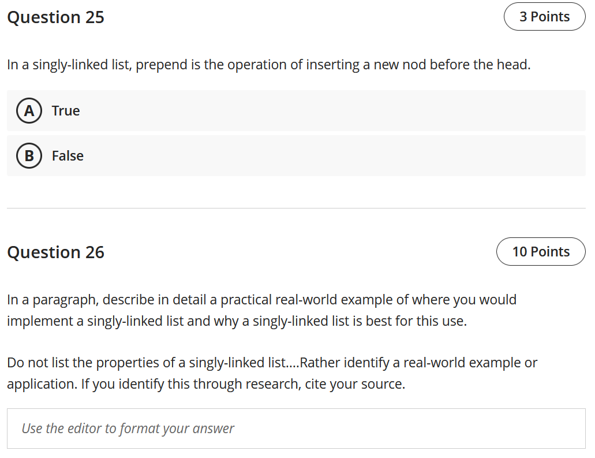Click the Question 26 heading
The width and height of the screenshot is (595, 458).
tap(56, 252)
